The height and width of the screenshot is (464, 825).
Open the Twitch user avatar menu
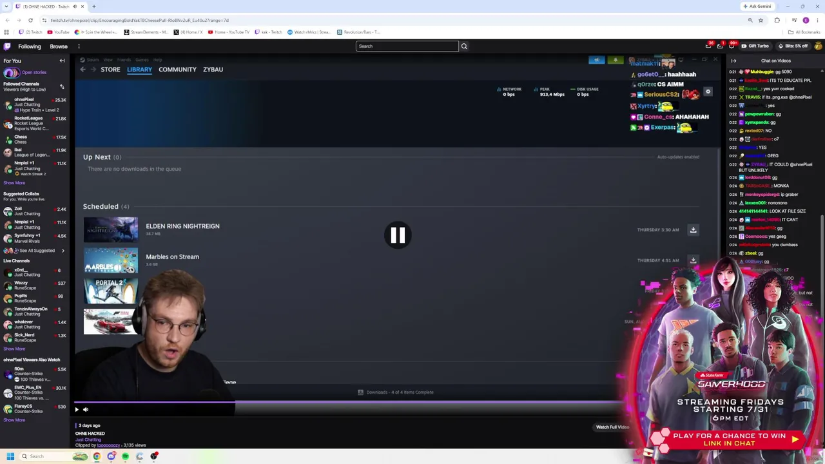point(819,46)
